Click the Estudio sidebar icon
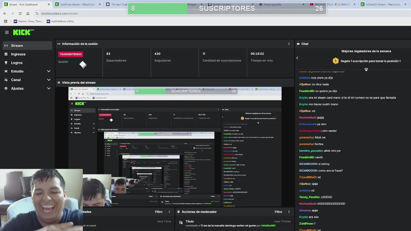 tap(6, 71)
